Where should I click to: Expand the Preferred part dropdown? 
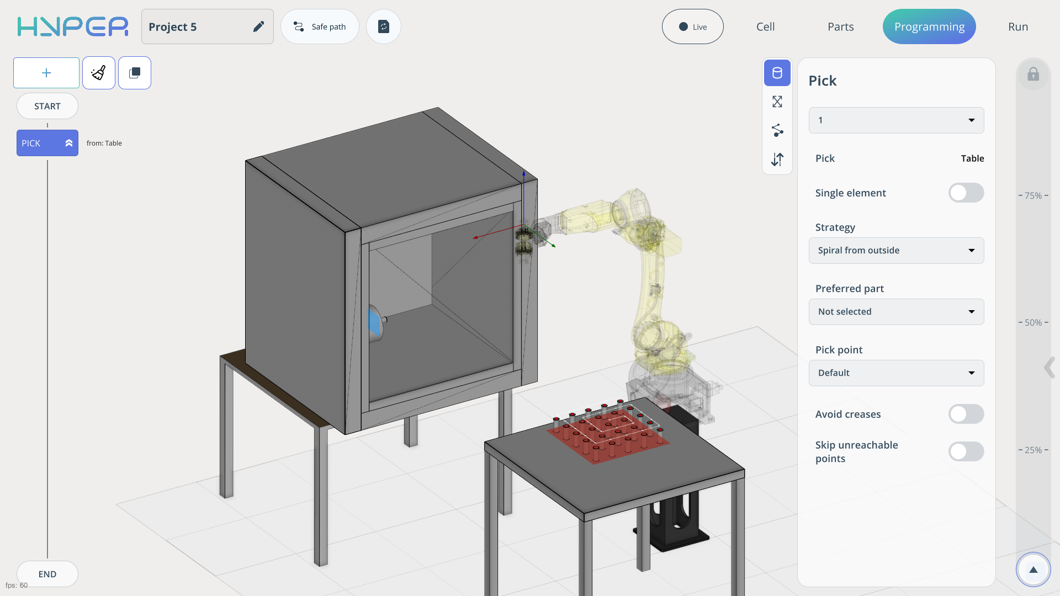[896, 312]
